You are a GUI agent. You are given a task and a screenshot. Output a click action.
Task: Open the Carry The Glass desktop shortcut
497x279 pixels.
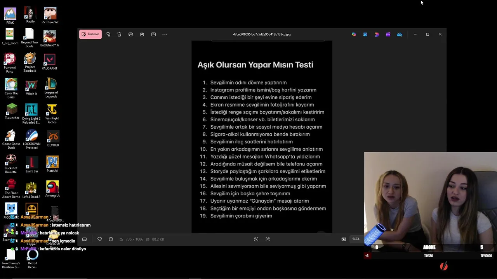click(11, 89)
